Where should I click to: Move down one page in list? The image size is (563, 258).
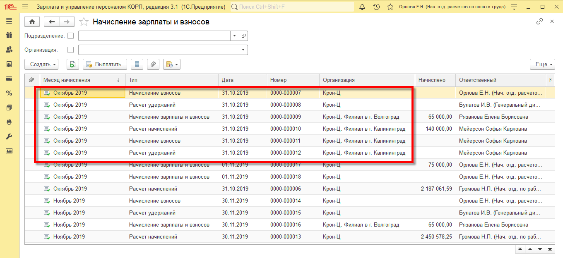coord(539,249)
